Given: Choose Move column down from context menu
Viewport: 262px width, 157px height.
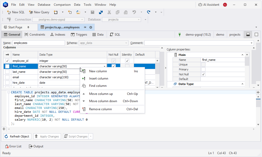Looking at the screenshot, I should [x=112, y=101].
